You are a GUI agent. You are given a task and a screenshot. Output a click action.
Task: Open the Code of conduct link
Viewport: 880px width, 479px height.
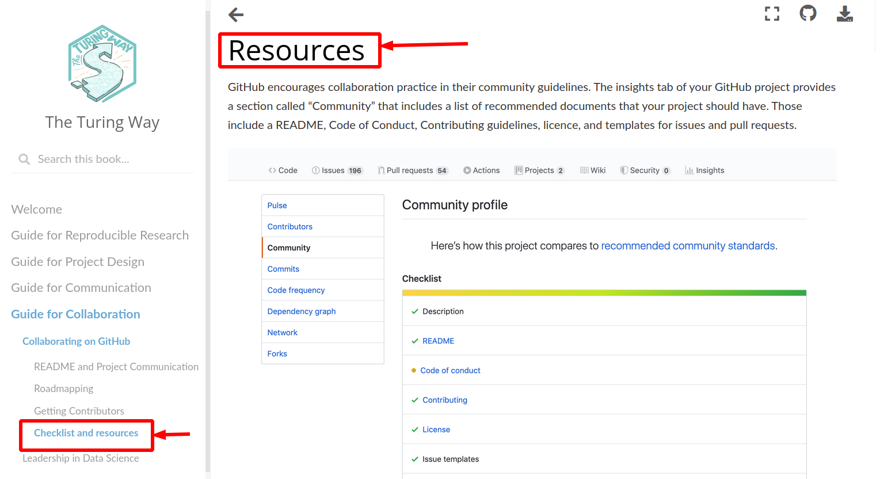click(451, 371)
